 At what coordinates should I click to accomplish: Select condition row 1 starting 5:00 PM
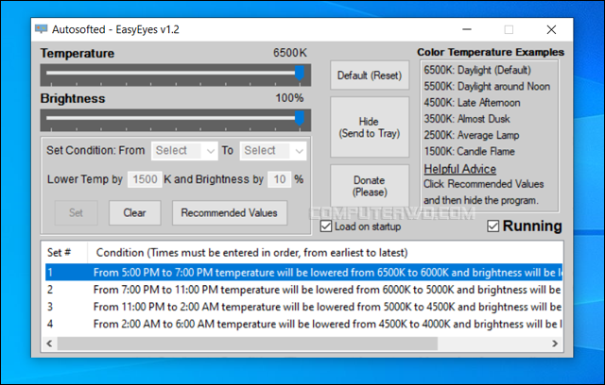(303, 272)
